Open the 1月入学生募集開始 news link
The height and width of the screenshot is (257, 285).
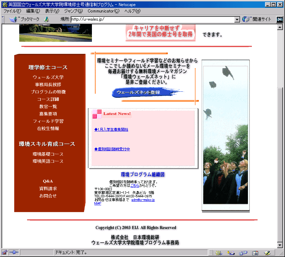[111, 130]
